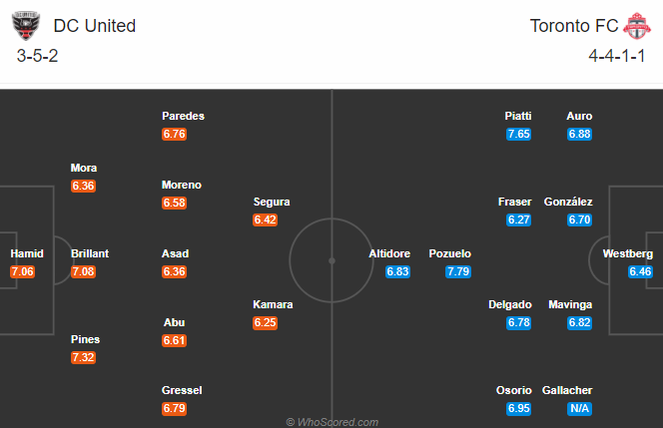Screen dimensions: 663x428
Task: Select player Westberg's name label
Action: click(x=628, y=253)
